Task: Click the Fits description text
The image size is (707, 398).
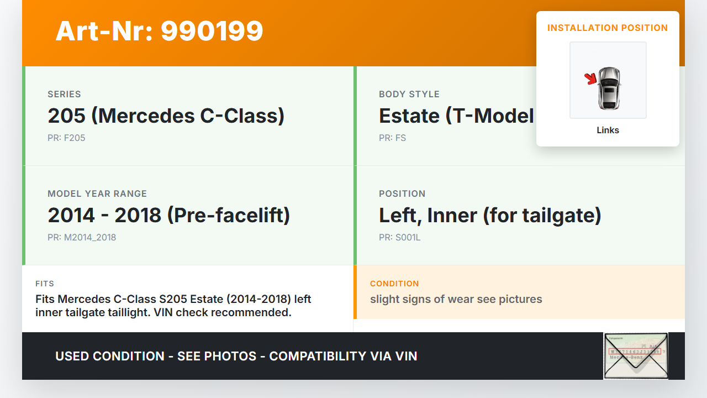Action: [x=173, y=306]
